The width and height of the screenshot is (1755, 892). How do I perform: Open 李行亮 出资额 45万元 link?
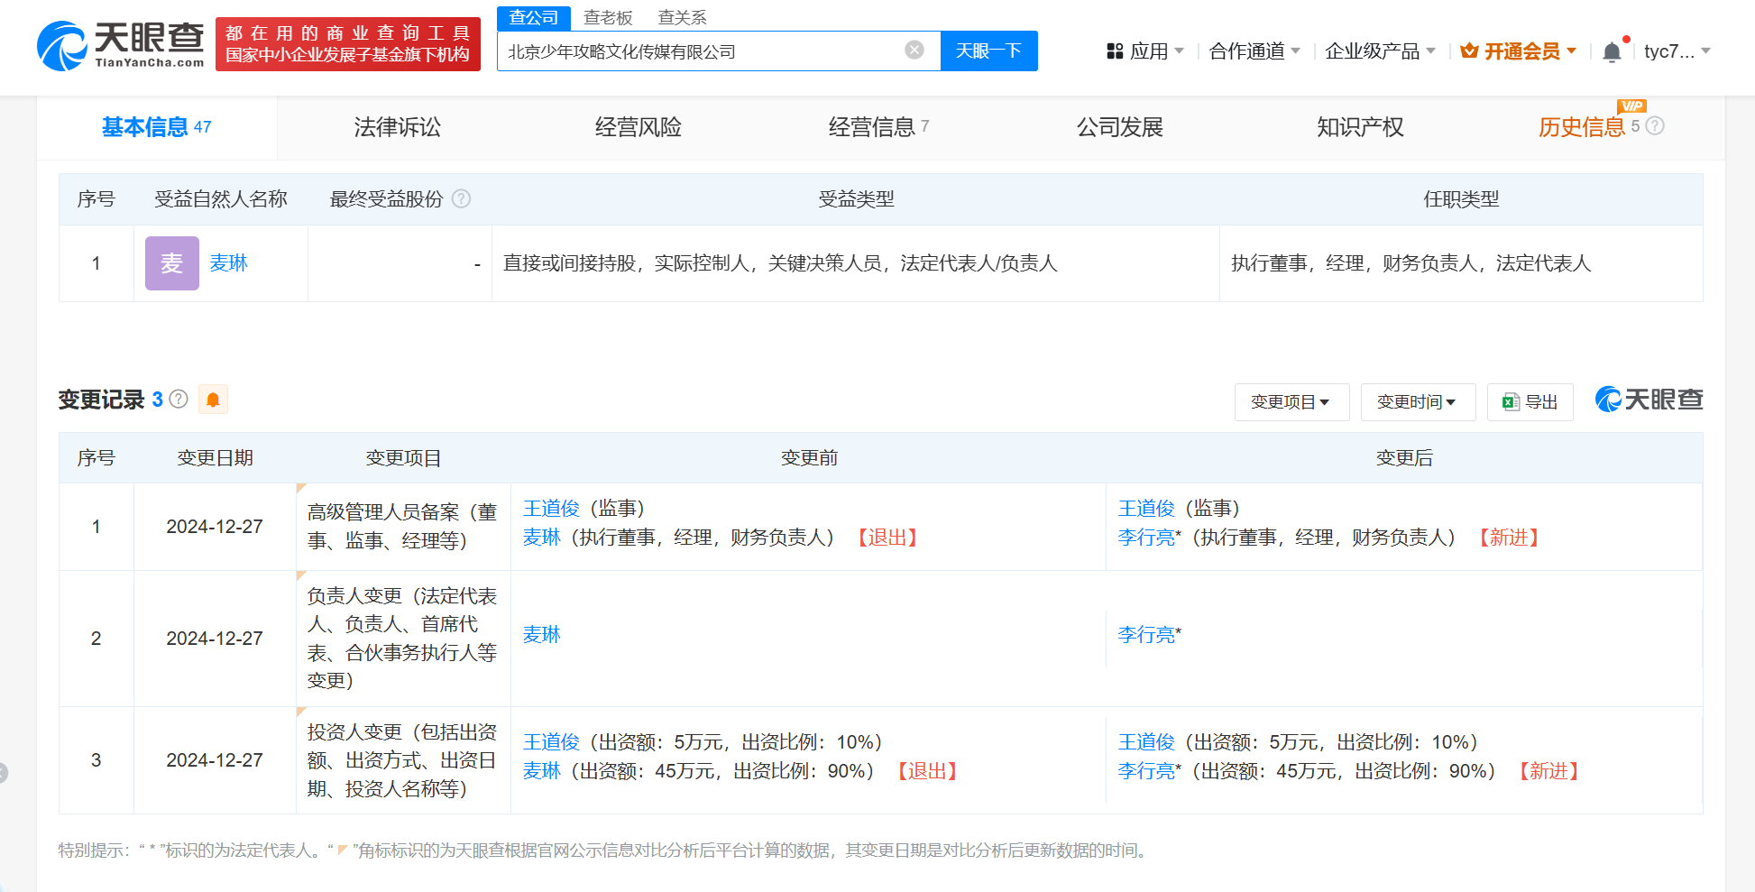pyautogui.click(x=1146, y=771)
